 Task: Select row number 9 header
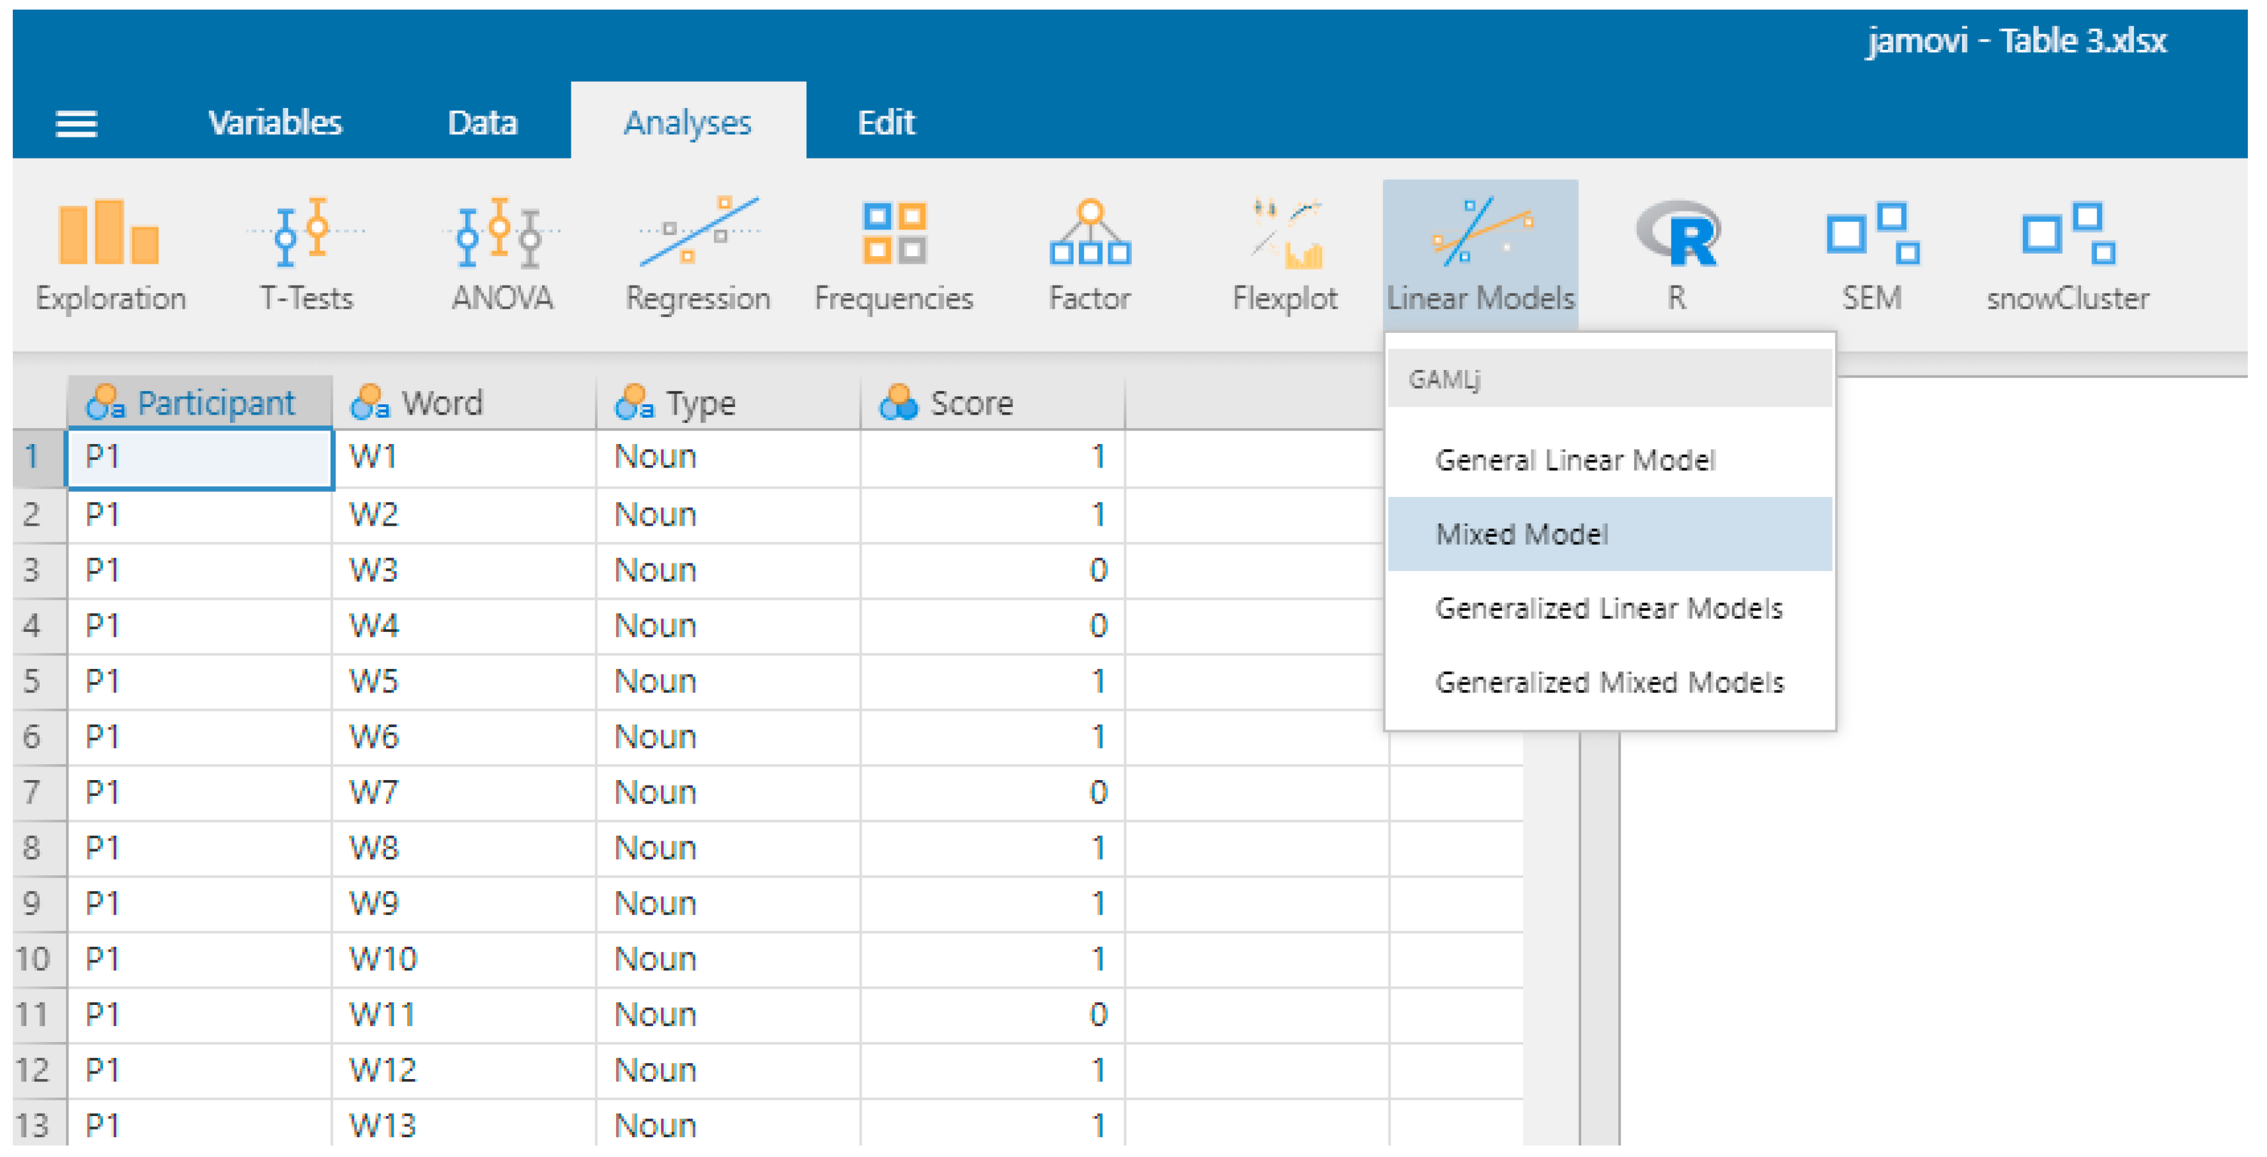coord(40,903)
